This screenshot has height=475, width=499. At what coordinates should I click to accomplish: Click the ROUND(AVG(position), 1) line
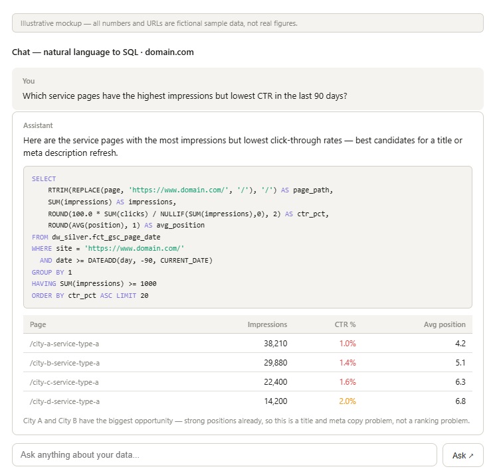tap(126, 226)
